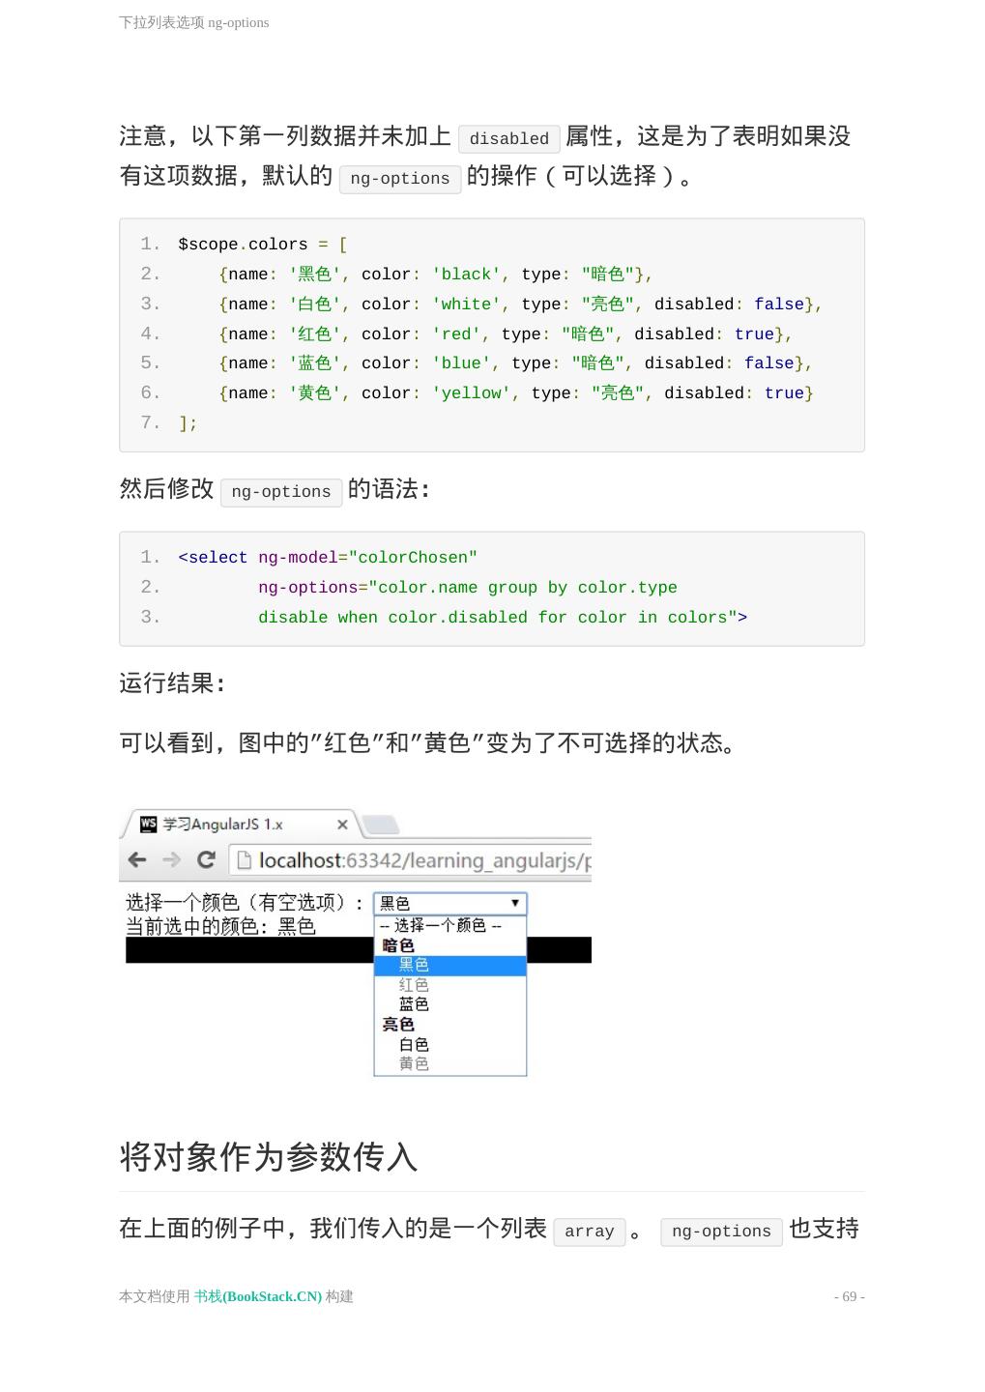The width and height of the screenshot is (985, 1392).
Task: Click the '$scope.colors = [' code line
Action: click(263, 245)
